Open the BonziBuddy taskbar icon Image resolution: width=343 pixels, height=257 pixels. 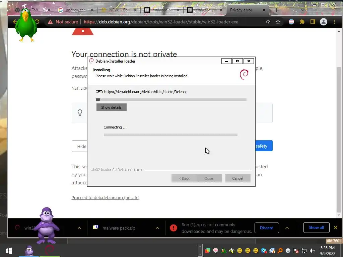29,250
